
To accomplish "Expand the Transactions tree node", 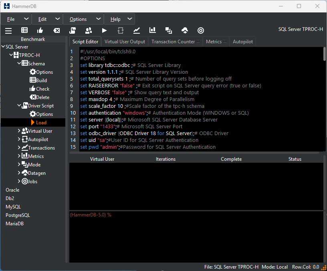I will tap(19, 148).
